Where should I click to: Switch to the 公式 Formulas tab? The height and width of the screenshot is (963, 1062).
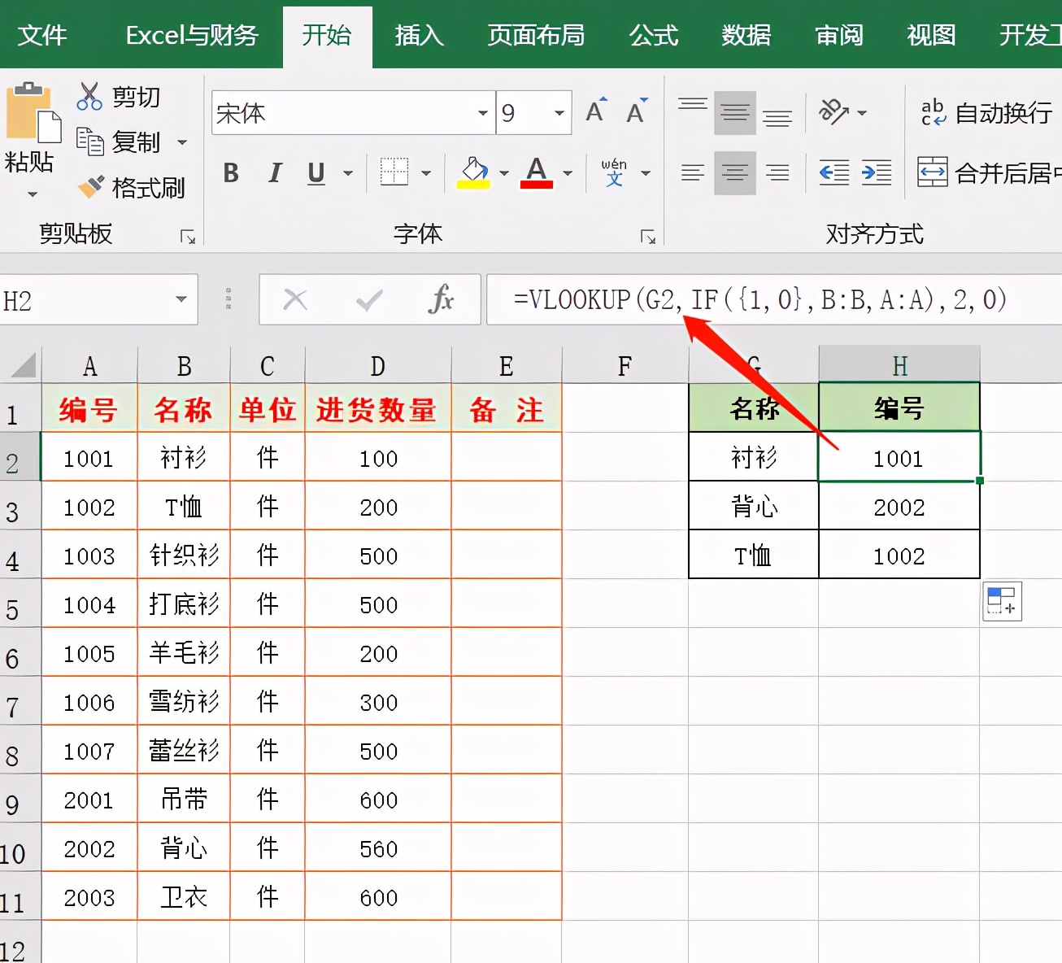pos(654,35)
